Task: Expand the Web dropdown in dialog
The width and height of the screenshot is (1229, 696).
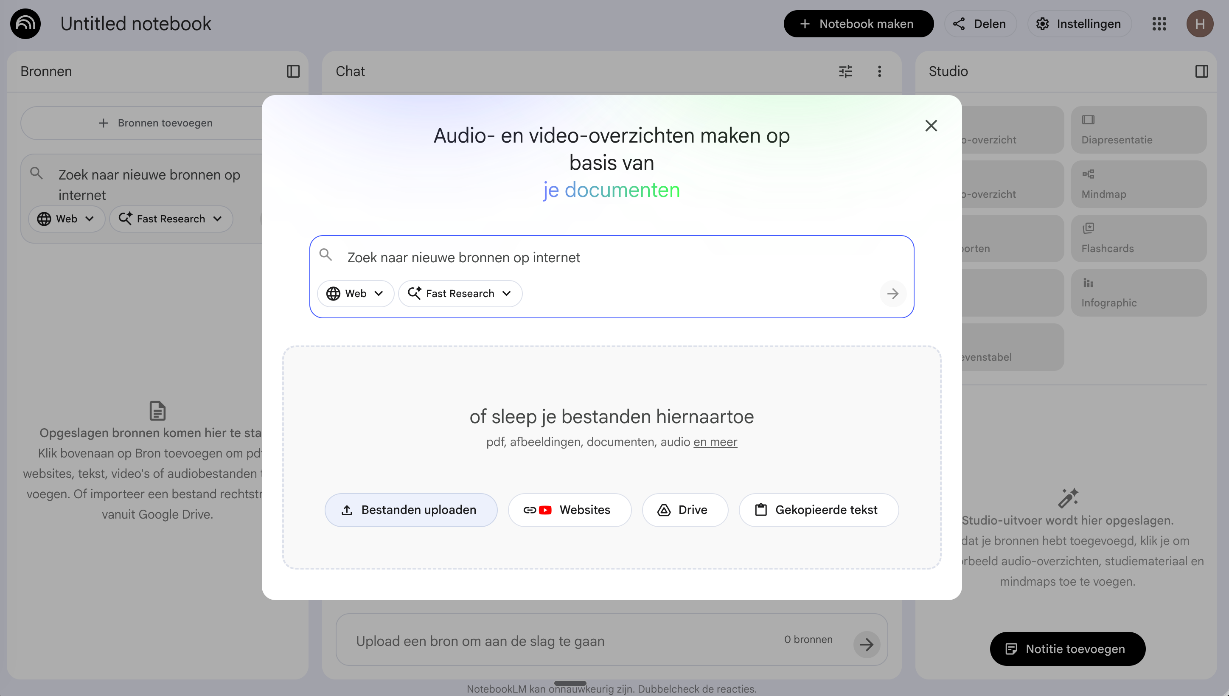Action: click(x=355, y=294)
